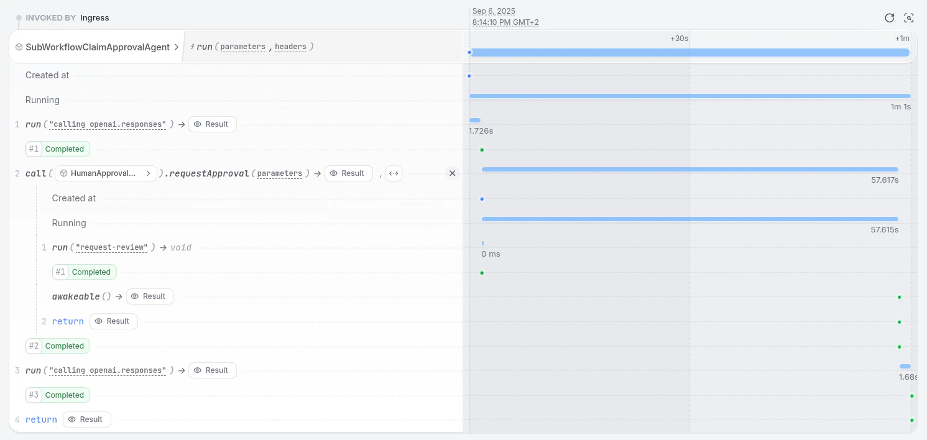Click the function icon on the run handler tab
Viewport: 927px width, 440px height.
point(194,47)
